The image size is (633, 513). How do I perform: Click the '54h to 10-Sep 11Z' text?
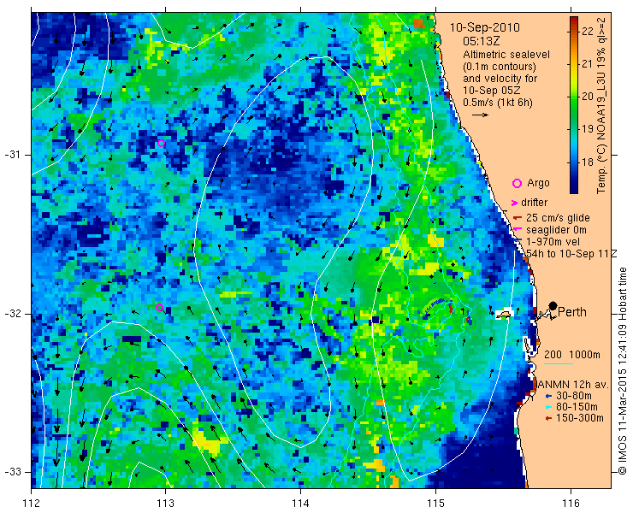pyautogui.click(x=571, y=253)
